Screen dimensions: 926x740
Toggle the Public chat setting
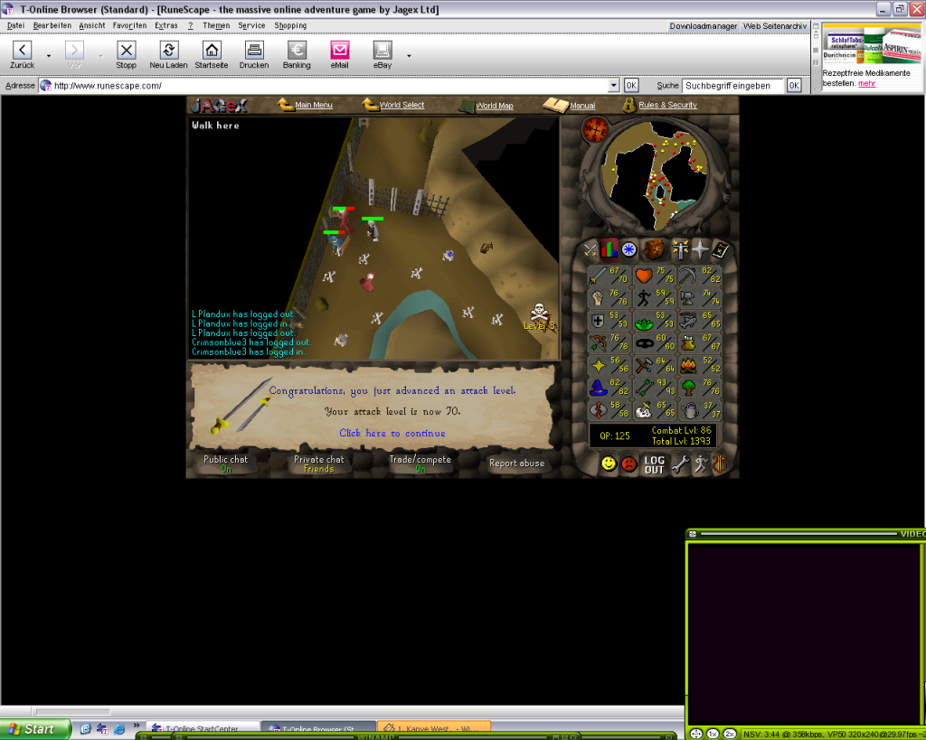[x=225, y=464]
